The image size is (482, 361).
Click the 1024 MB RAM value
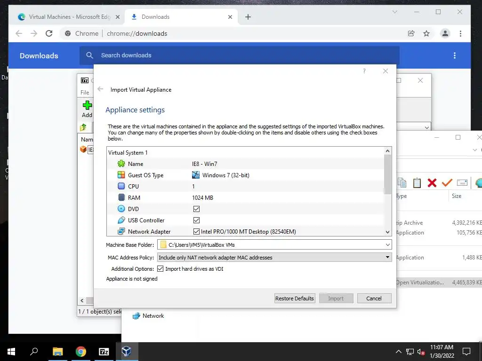(x=202, y=198)
